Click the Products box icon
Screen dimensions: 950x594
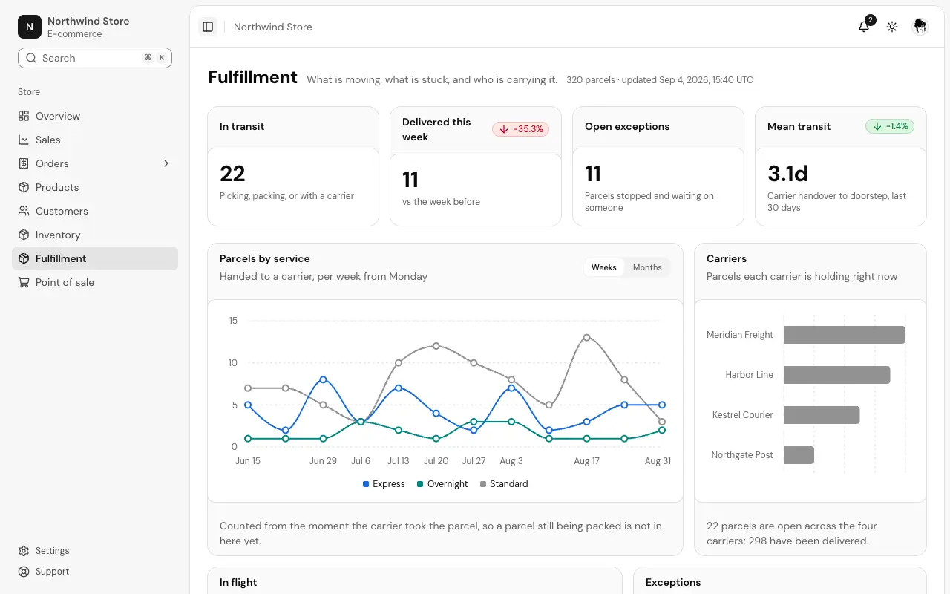pyautogui.click(x=24, y=187)
